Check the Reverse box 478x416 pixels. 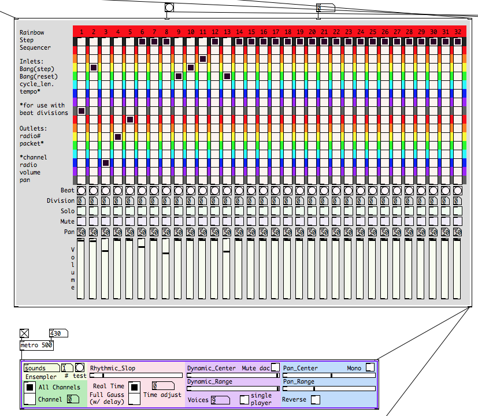tap(315, 399)
